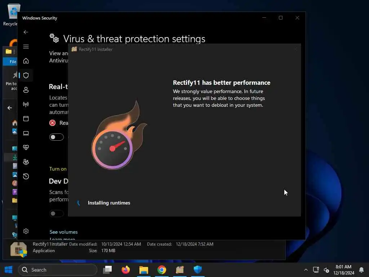Open Device security laptop icon
Viewport: 369px width, 277px height.
(26, 133)
